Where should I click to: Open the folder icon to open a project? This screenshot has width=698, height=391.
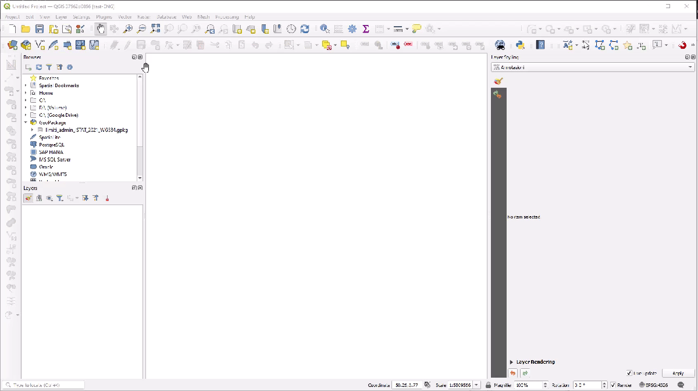coord(26,29)
